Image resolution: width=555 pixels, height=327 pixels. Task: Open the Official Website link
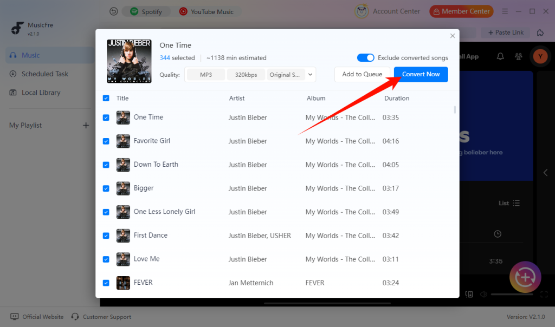click(37, 317)
